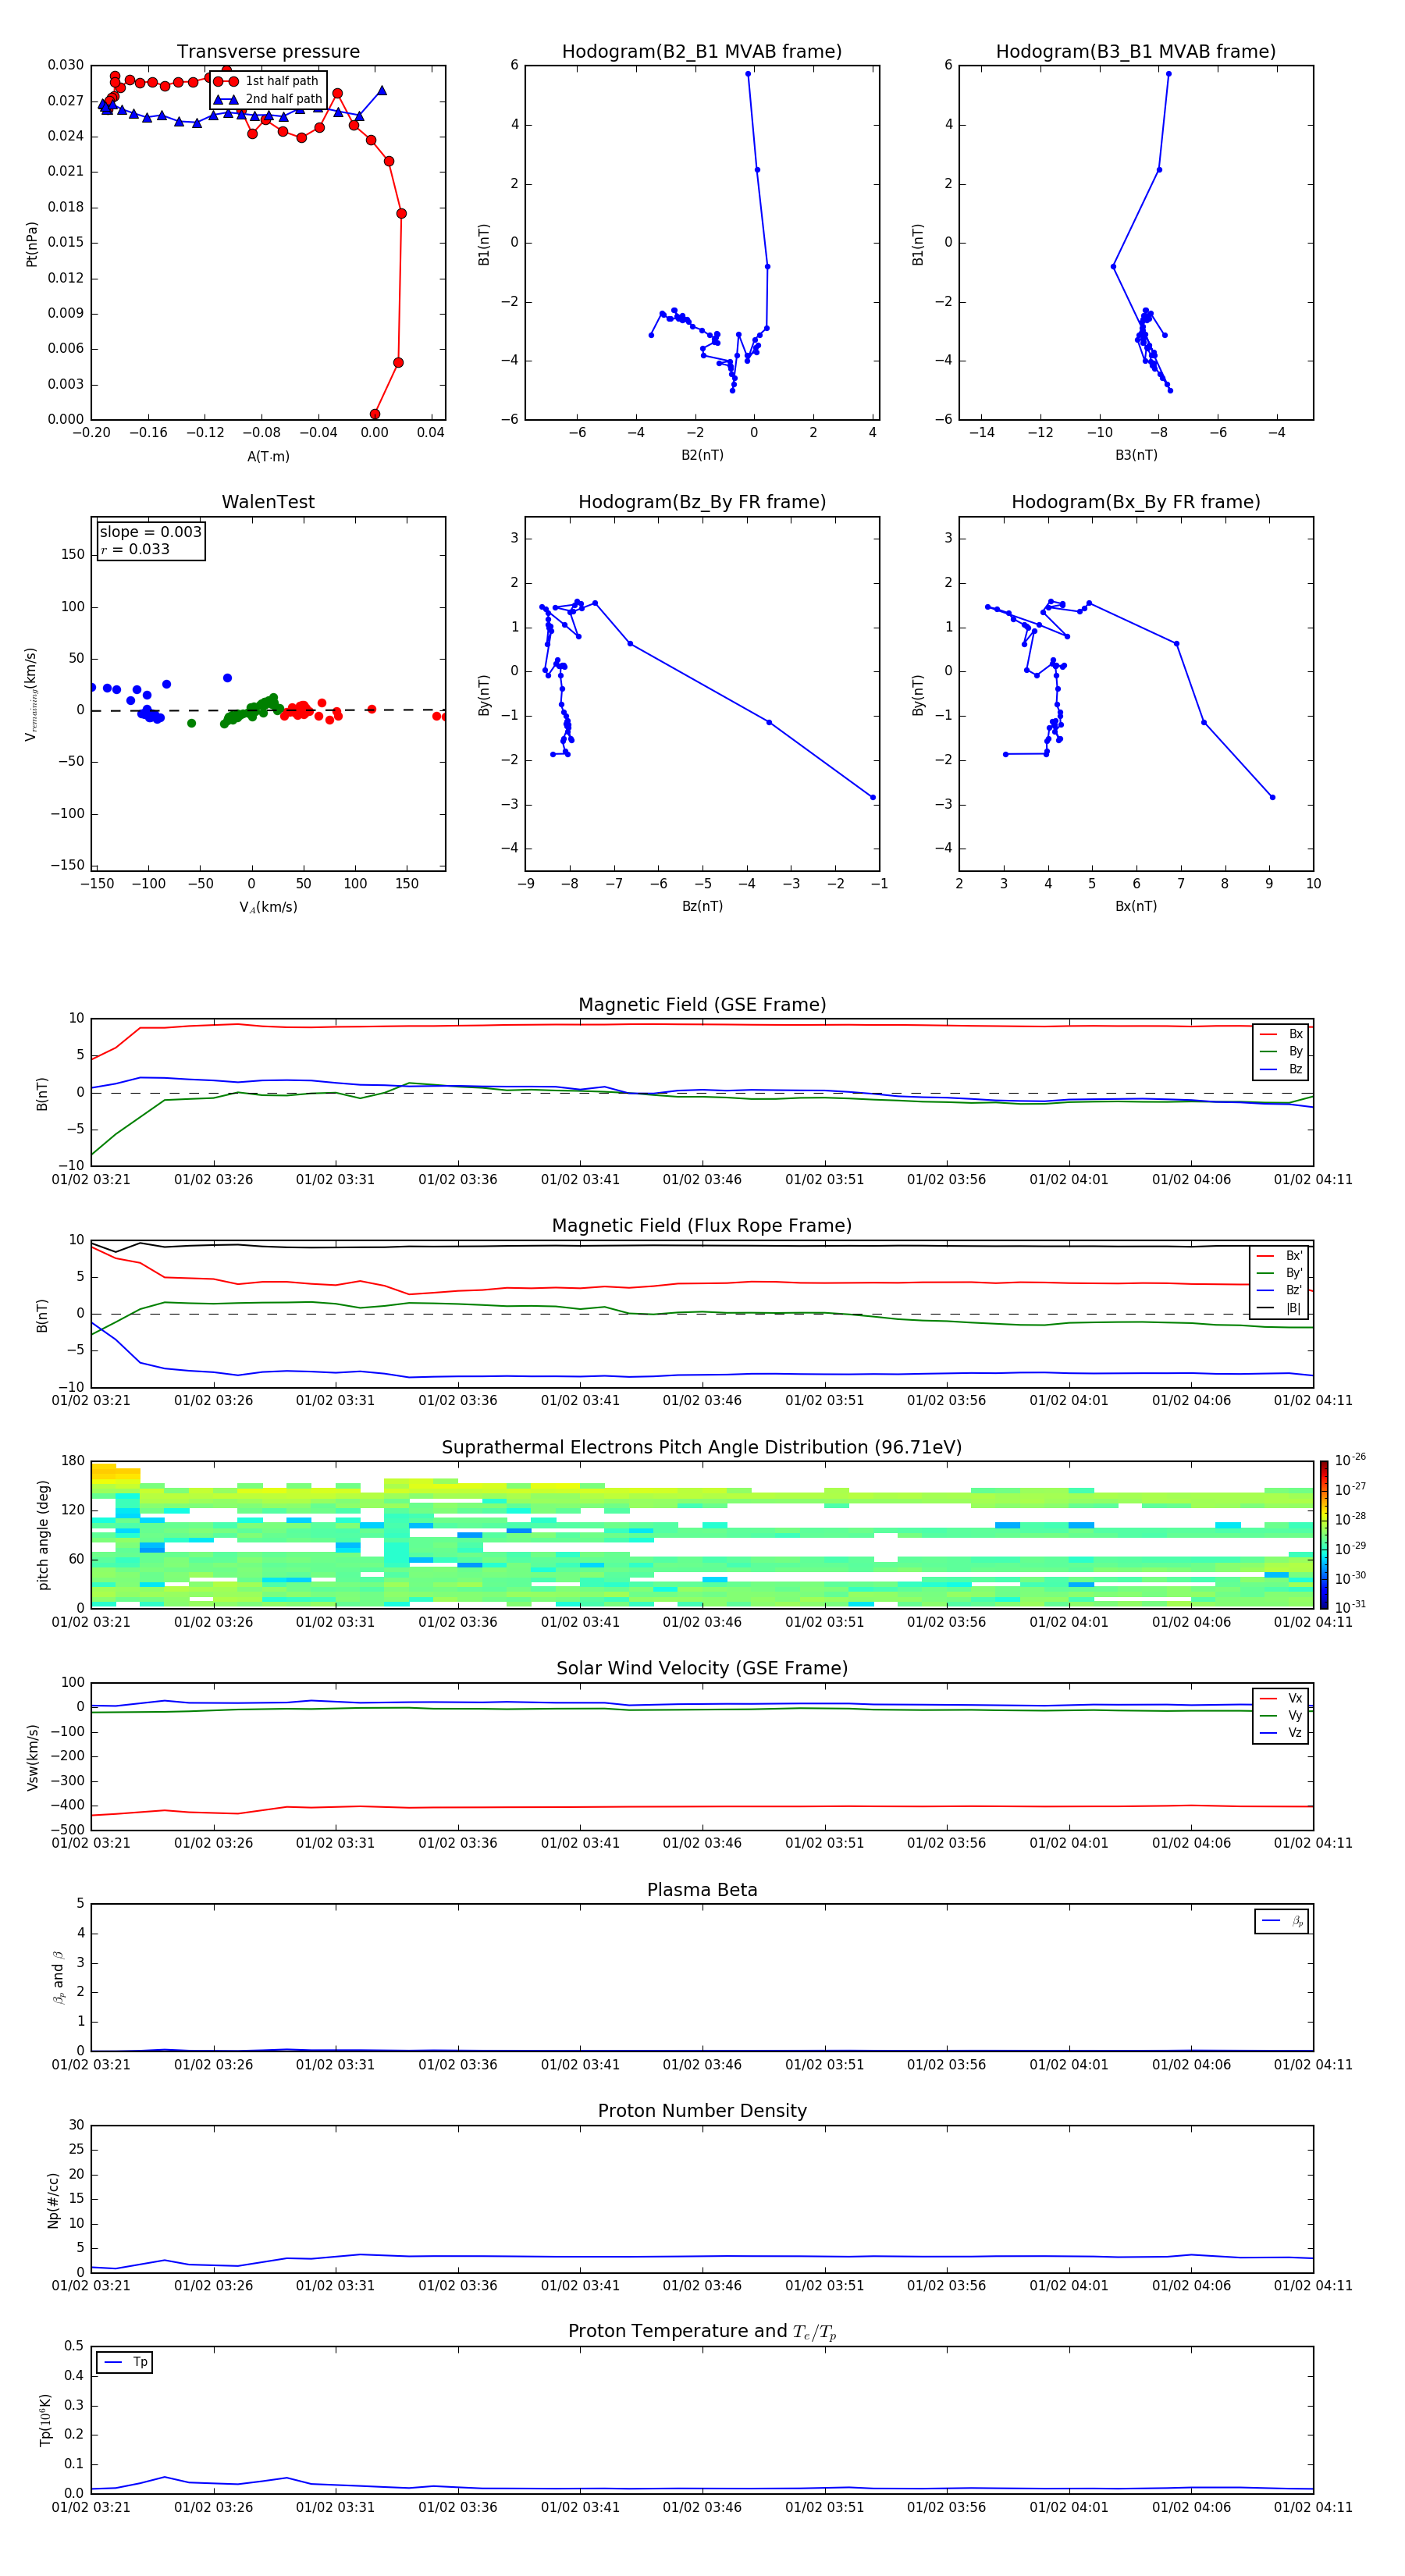Click the 'Magnetic Field (Flux Rope Frame)' title
This screenshot has height=2576, width=1405.
(702, 1226)
